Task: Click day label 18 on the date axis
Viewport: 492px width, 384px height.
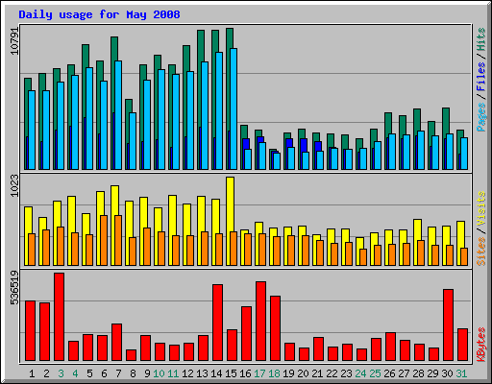Action: pyautogui.click(x=274, y=373)
